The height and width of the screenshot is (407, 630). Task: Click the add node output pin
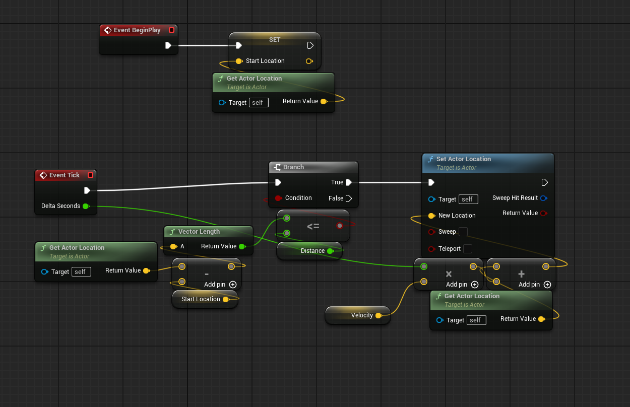pyautogui.click(x=546, y=266)
